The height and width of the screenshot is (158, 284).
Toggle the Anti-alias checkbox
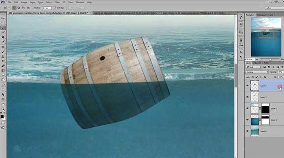tap(55, 8)
